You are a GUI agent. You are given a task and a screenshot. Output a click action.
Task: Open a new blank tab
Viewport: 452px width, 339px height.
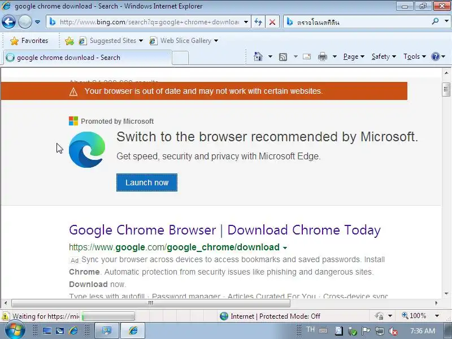click(180, 58)
